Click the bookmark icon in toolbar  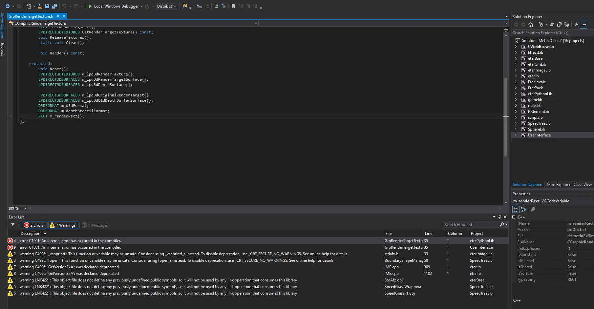coord(233,6)
